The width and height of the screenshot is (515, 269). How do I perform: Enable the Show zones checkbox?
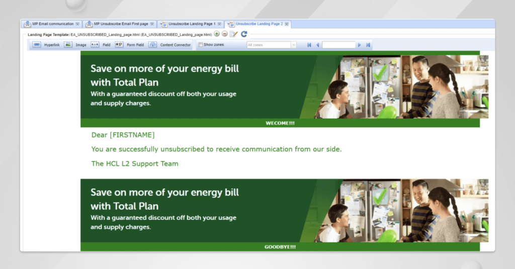201,45
